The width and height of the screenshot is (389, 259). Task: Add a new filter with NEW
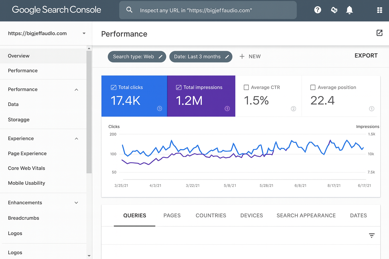pyautogui.click(x=250, y=56)
